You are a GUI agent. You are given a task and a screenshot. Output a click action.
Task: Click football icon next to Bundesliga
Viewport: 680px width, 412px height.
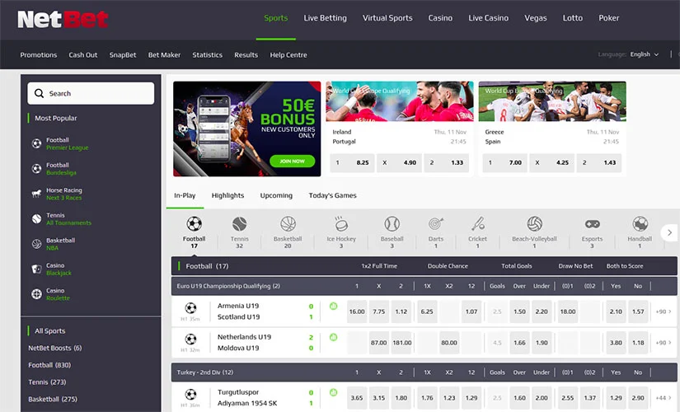[36, 169]
